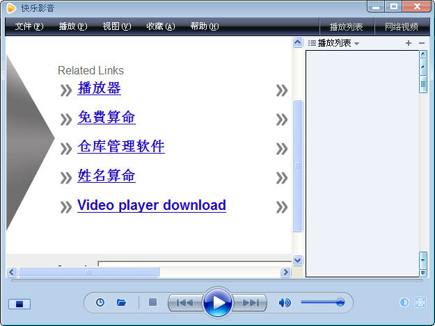Click the right chevron beside 播放器
This screenshot has height=326, width=435.
point(282,90)
